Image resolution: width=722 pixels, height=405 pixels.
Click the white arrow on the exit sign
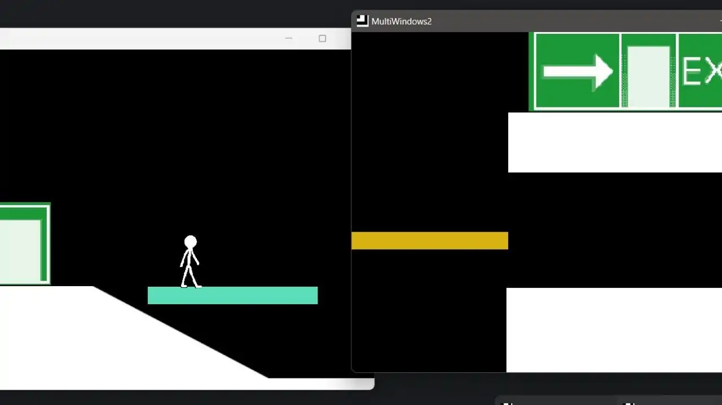click(577, 72)
